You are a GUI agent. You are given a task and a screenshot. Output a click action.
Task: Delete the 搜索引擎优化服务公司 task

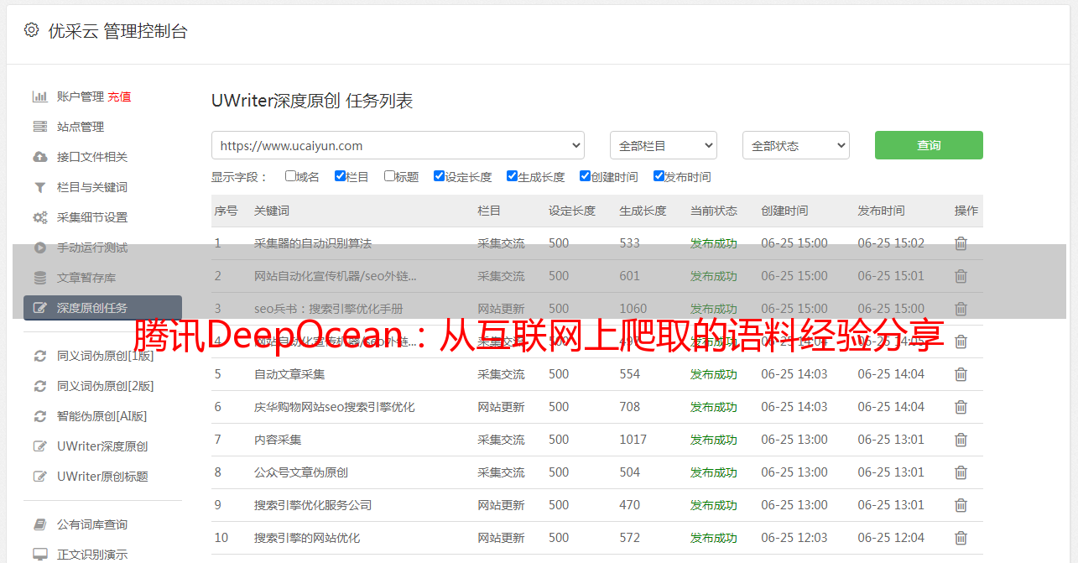pos(961,505)
